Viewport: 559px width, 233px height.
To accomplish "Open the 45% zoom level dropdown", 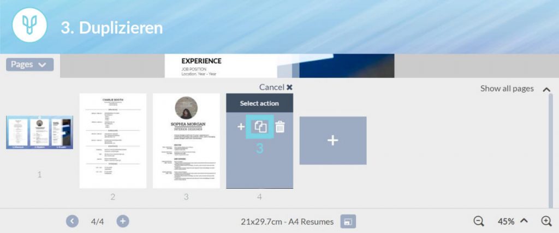I will (513, 221).
